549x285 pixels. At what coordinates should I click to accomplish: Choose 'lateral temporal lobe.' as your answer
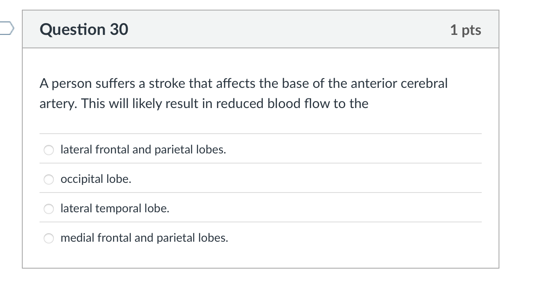[x=114, y=208]
